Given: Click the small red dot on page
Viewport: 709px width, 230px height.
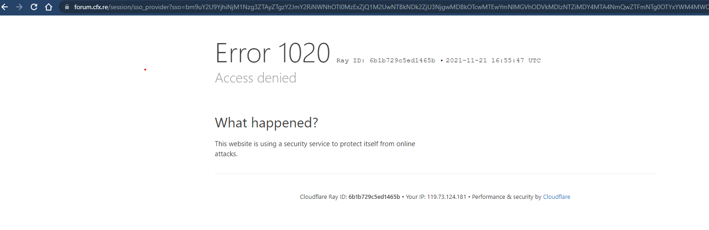Looking at the screenshot, I should pos(145,70).
